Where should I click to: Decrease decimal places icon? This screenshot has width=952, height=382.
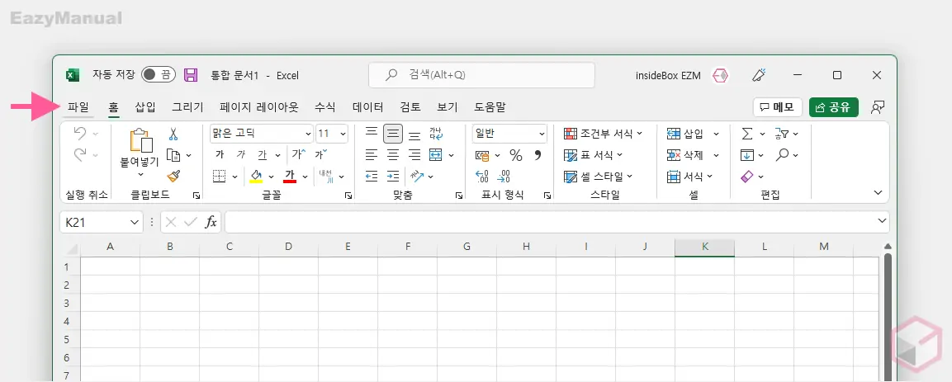(x=504, y=177)
